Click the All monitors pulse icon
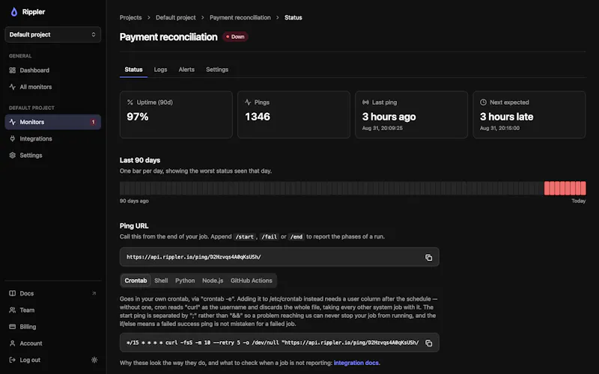The height and width of the screenshot is (374, 599). click(12, 87)
